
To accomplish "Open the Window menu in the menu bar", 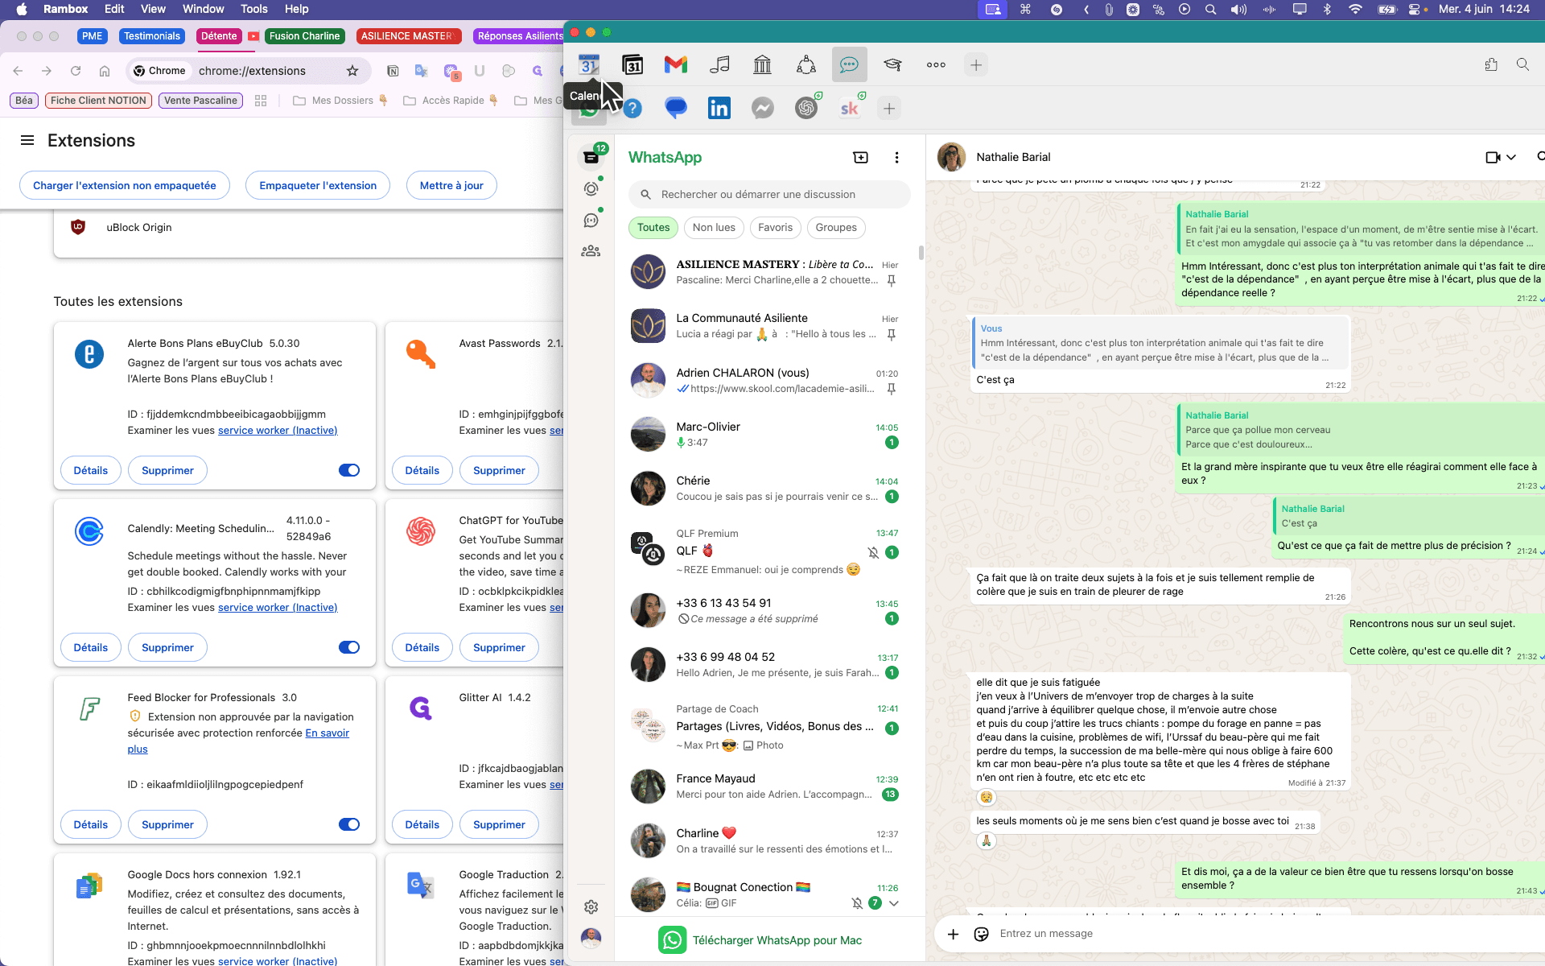I will click(x=204, y=9).
